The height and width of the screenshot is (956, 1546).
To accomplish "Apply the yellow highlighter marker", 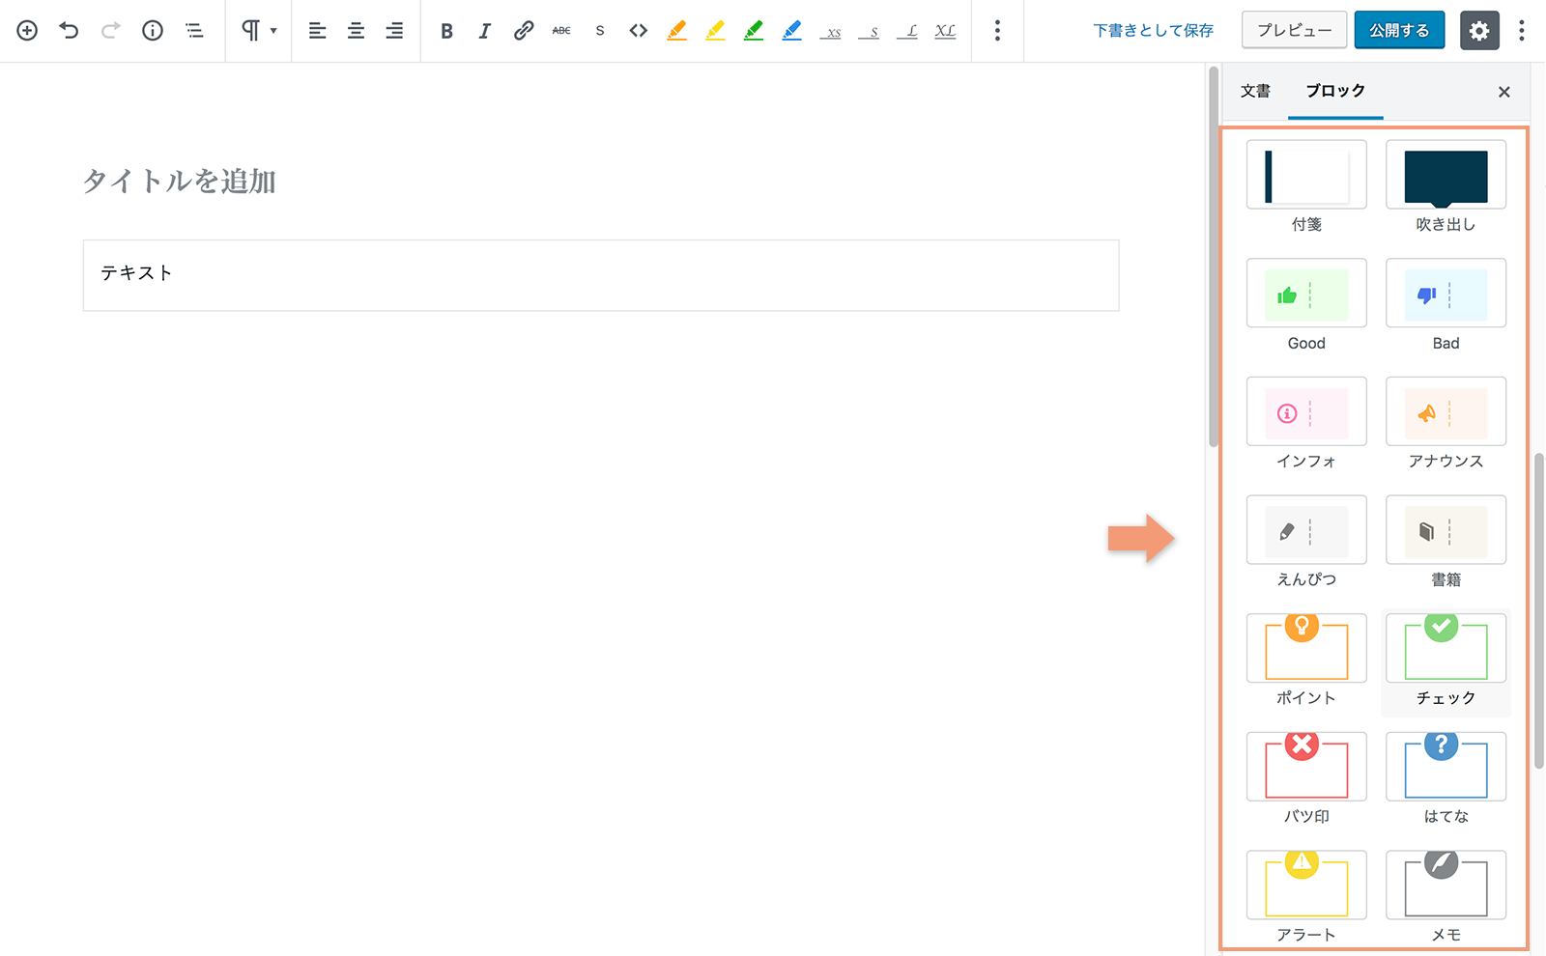I will coord(715,31).
